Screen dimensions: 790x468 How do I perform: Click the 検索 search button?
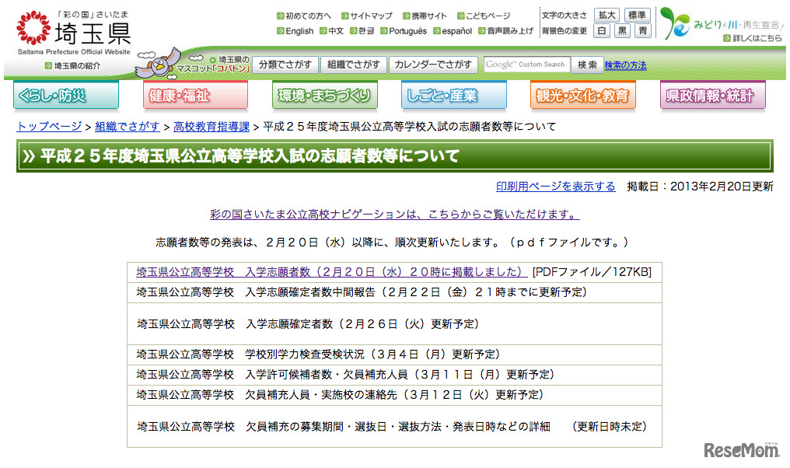(586, 65)
